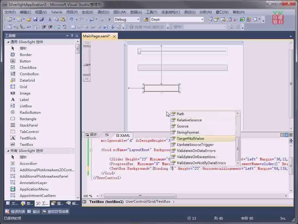Click the XAML editor horizontal scrollbar thumb
The image size is (298, 224).
pyautogui.click(x=140, y=196)
